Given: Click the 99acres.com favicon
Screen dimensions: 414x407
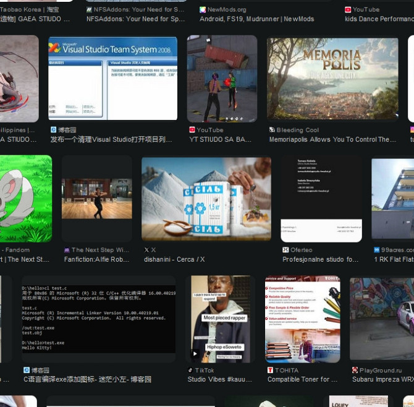Looking at the screenshot, I should tap(377, 250).
